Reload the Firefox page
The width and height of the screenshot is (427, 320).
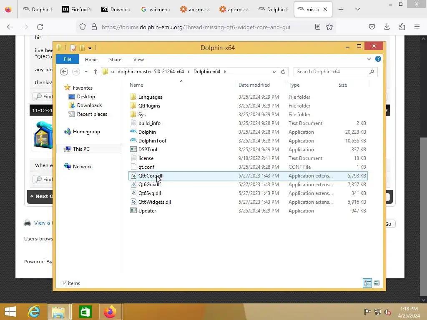tap(40, 27)
